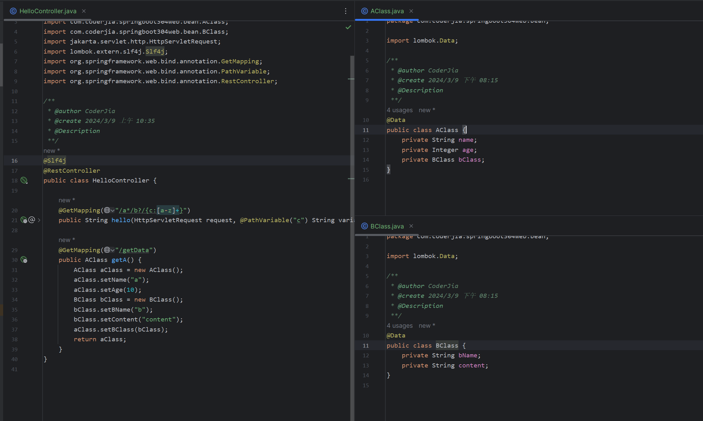Image resolution: width=703 pixels, height=421 pixels.
Task: Click the HelloController class name in its declaration
Action: pyautogui.click(x=121, y=180)
